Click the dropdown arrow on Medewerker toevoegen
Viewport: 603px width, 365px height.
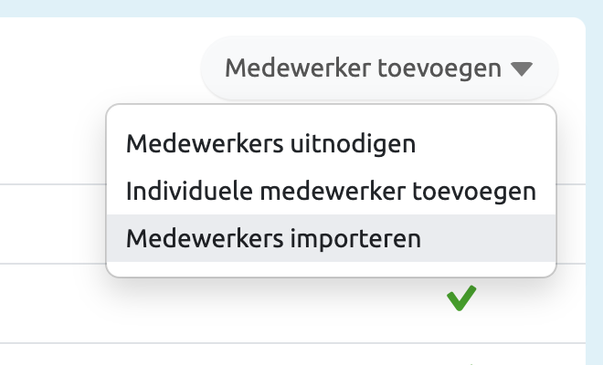[521, 68]
